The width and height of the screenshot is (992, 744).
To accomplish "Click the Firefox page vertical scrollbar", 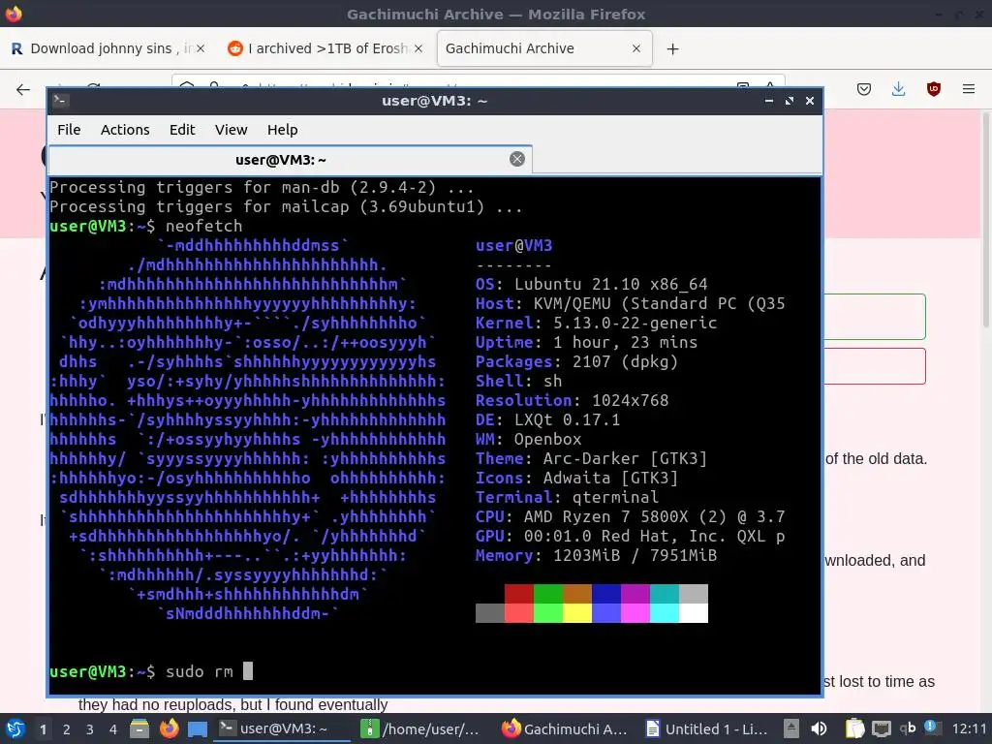I will (985, 222).
